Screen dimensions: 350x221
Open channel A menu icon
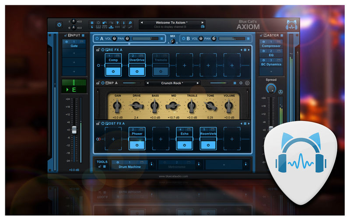tap(162, 38)
